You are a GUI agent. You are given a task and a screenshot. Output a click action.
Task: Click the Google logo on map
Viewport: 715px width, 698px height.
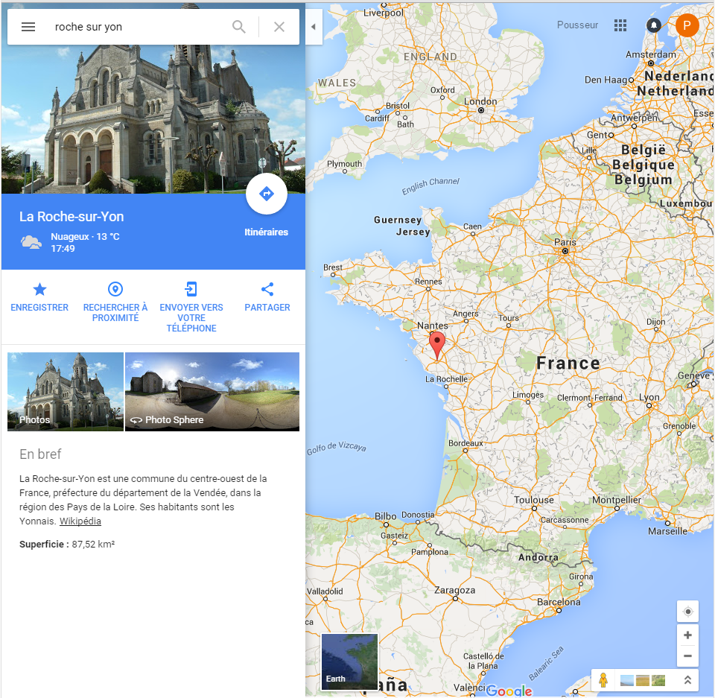pos(509,691)
